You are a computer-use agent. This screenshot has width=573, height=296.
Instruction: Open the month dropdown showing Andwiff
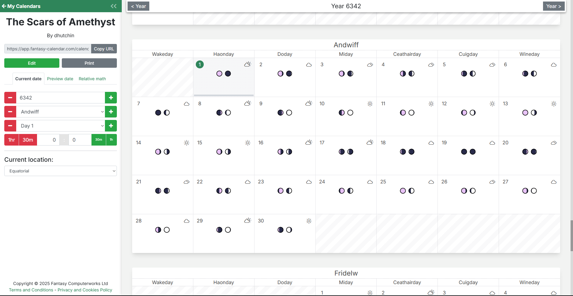click(61, 112)
